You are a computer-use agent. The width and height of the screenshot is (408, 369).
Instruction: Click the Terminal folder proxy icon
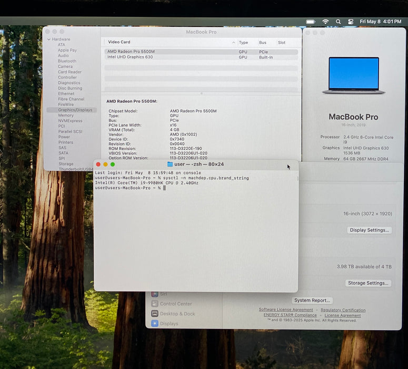coord(170,164)
